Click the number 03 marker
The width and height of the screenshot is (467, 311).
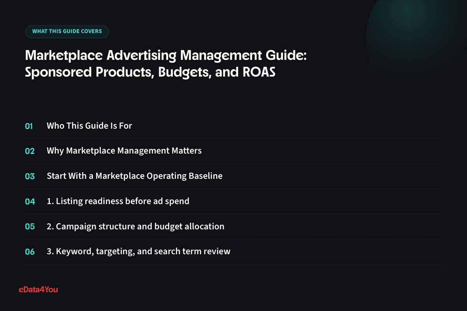(30, 176)
